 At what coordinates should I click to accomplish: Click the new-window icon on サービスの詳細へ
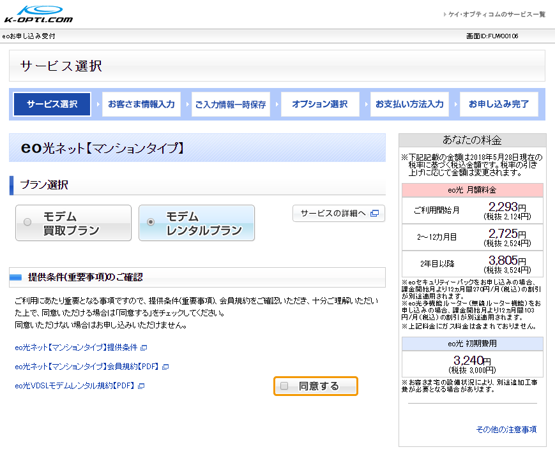(374, 214)
